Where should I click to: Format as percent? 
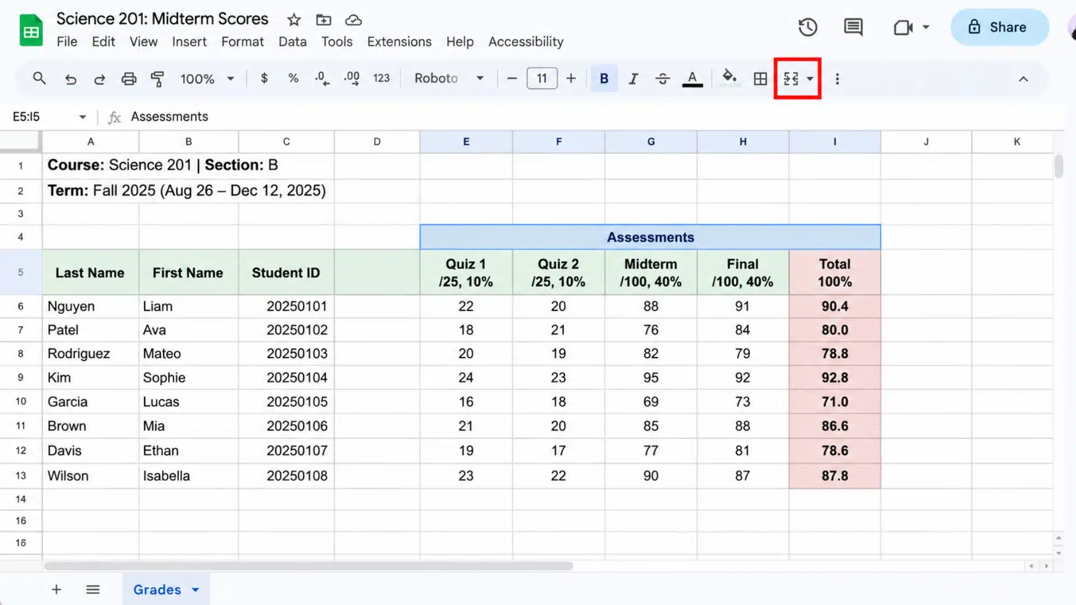click(x=293, y=78)
